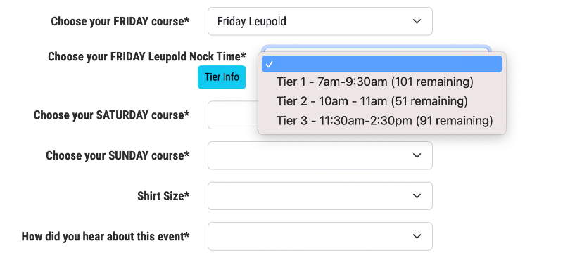Click the Choose your SATURDAY course label
This screenshot has height=260, width=563.
click(x=111, y=115)
